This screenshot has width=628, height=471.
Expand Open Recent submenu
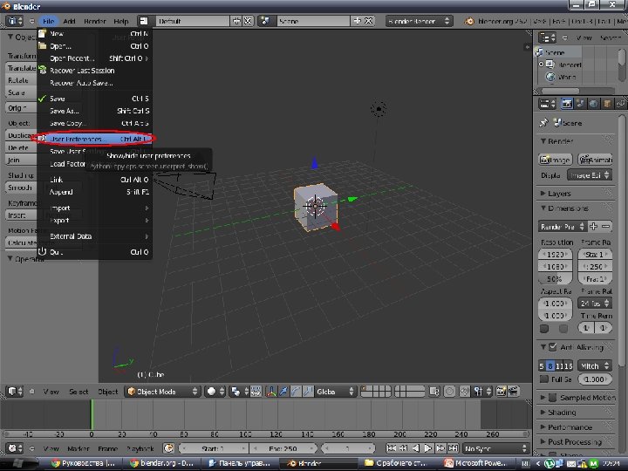(x=94, y=58)
